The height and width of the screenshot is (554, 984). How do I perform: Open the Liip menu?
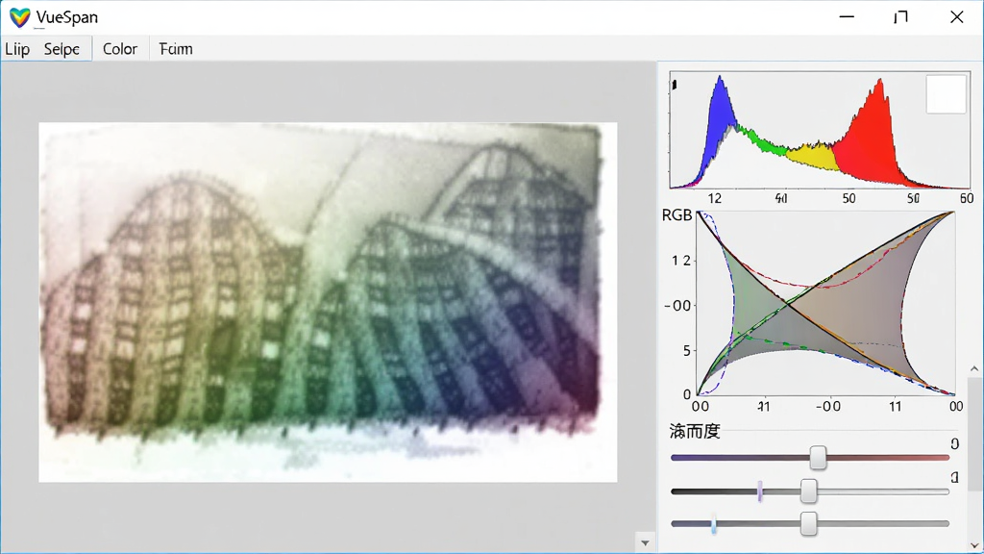17,49
